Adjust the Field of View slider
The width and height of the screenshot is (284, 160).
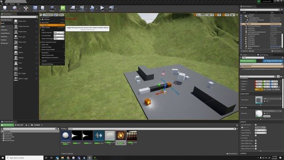point(59,32)
